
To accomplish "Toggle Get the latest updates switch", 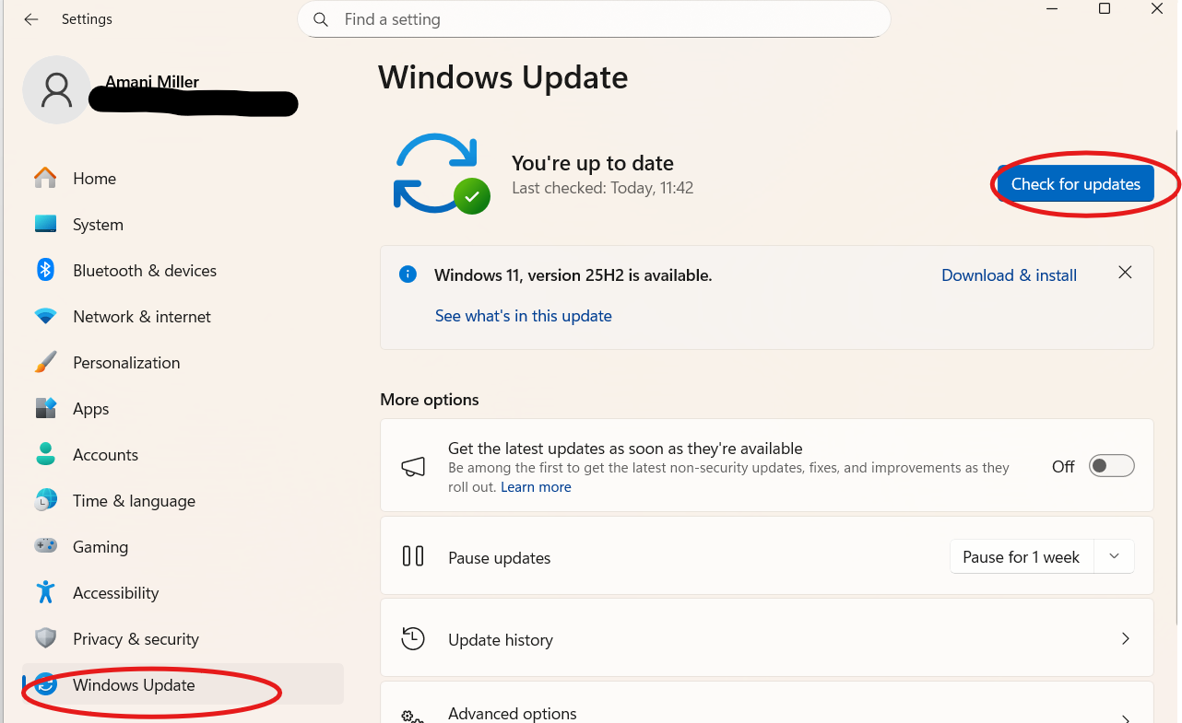I will pos(1111,466).
